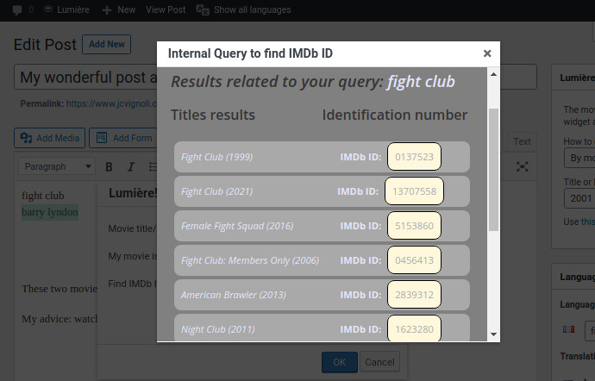Click the 'fight club' text in editor
This screenshot has width=595, height=381.
tap(43, 196)
